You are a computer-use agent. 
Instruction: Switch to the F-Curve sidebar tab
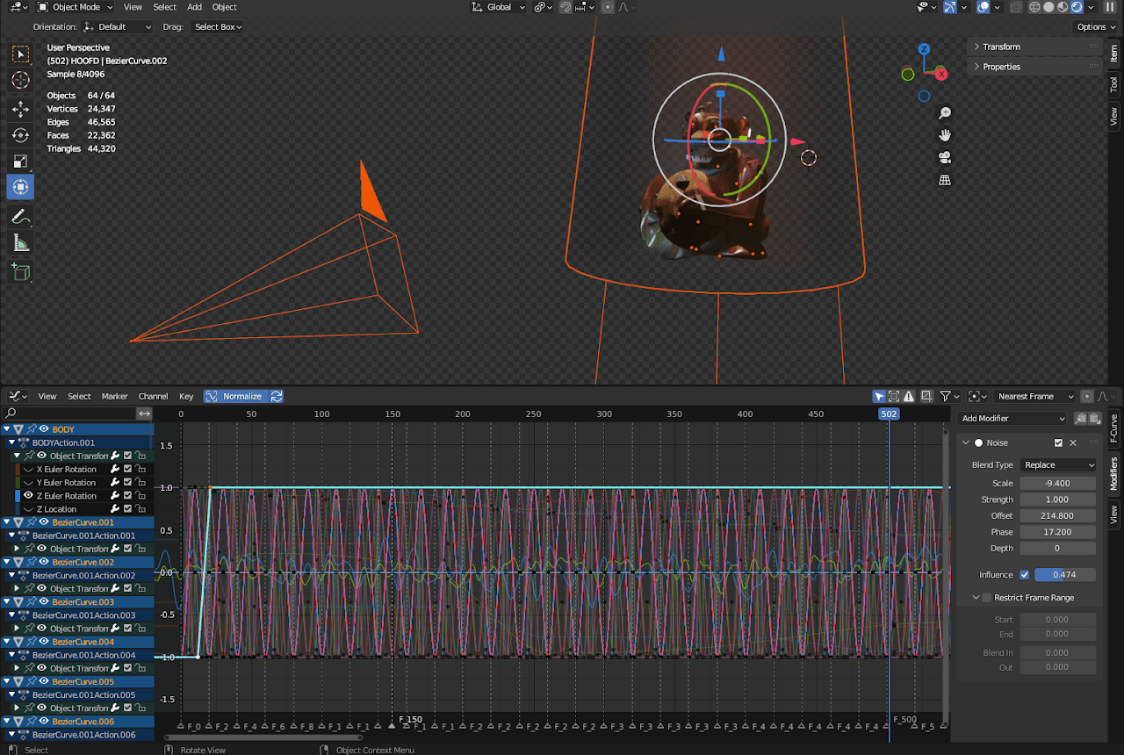tap(1113, 428)
